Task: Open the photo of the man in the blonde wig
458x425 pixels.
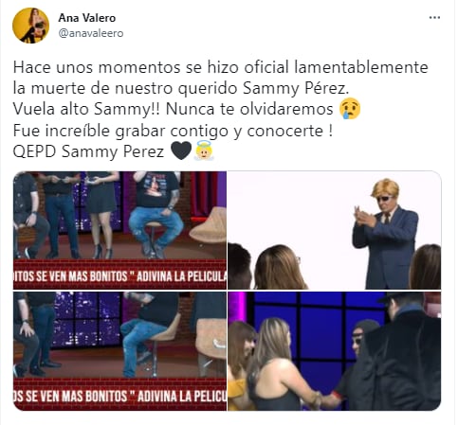Action: [334, 230]
